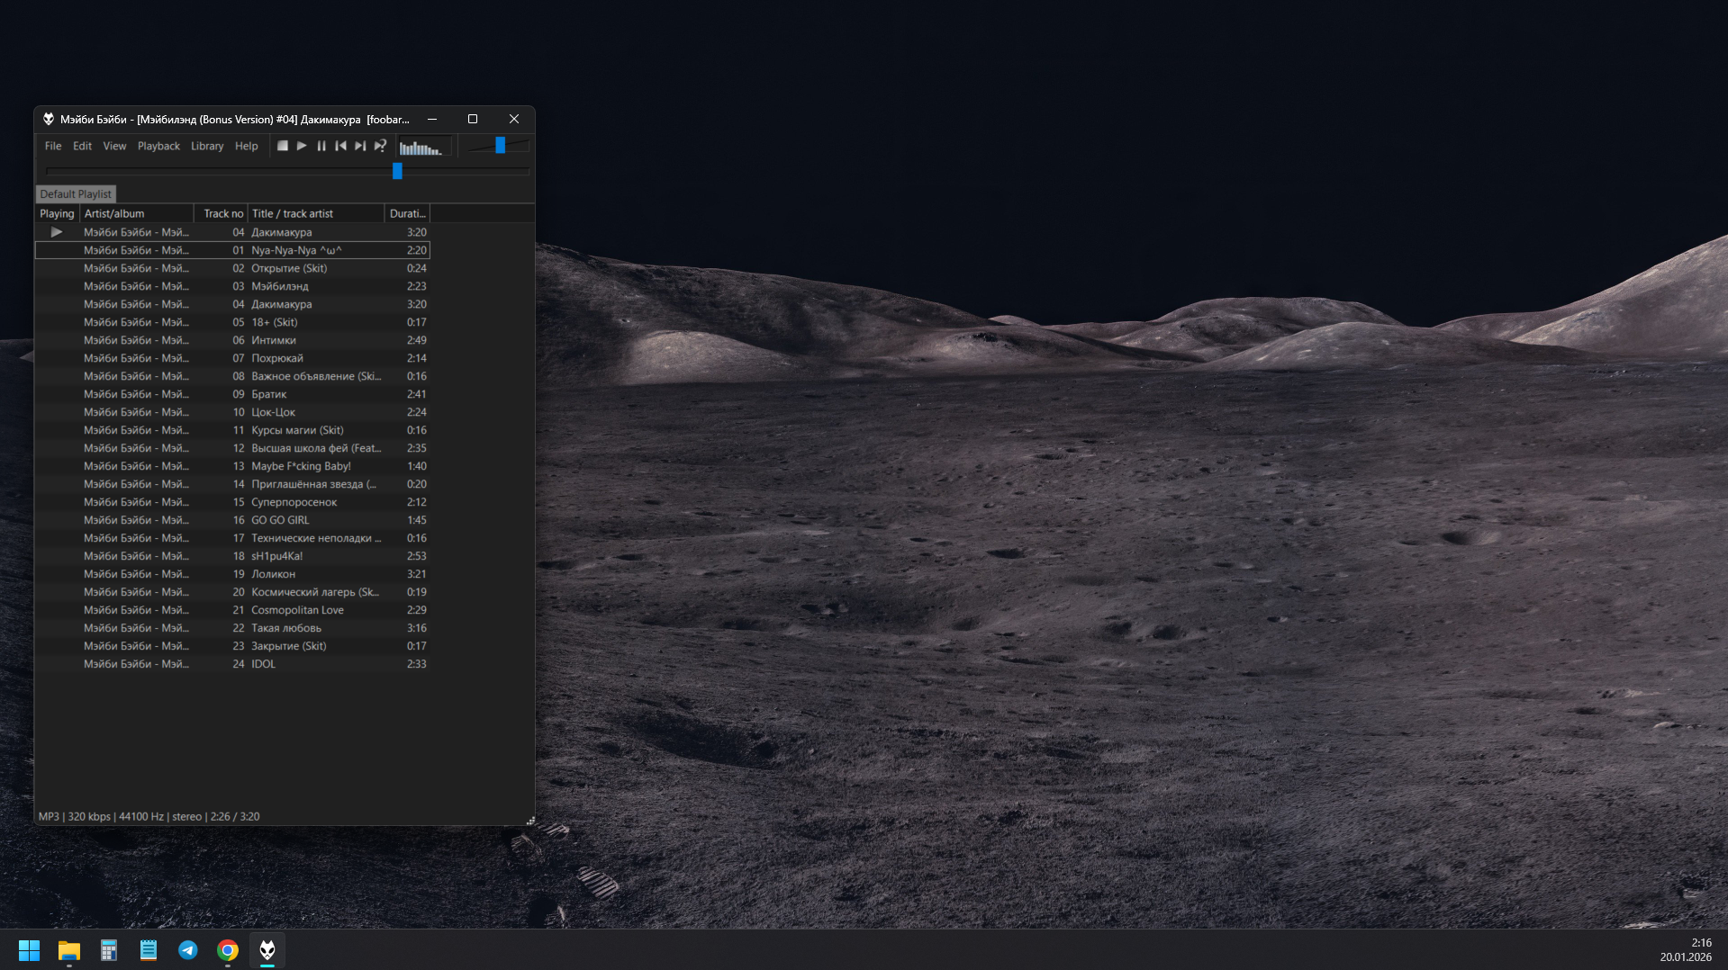Screen dimensions: 1728x970
Task: Open the Library menu
Action: pos(206,146)
